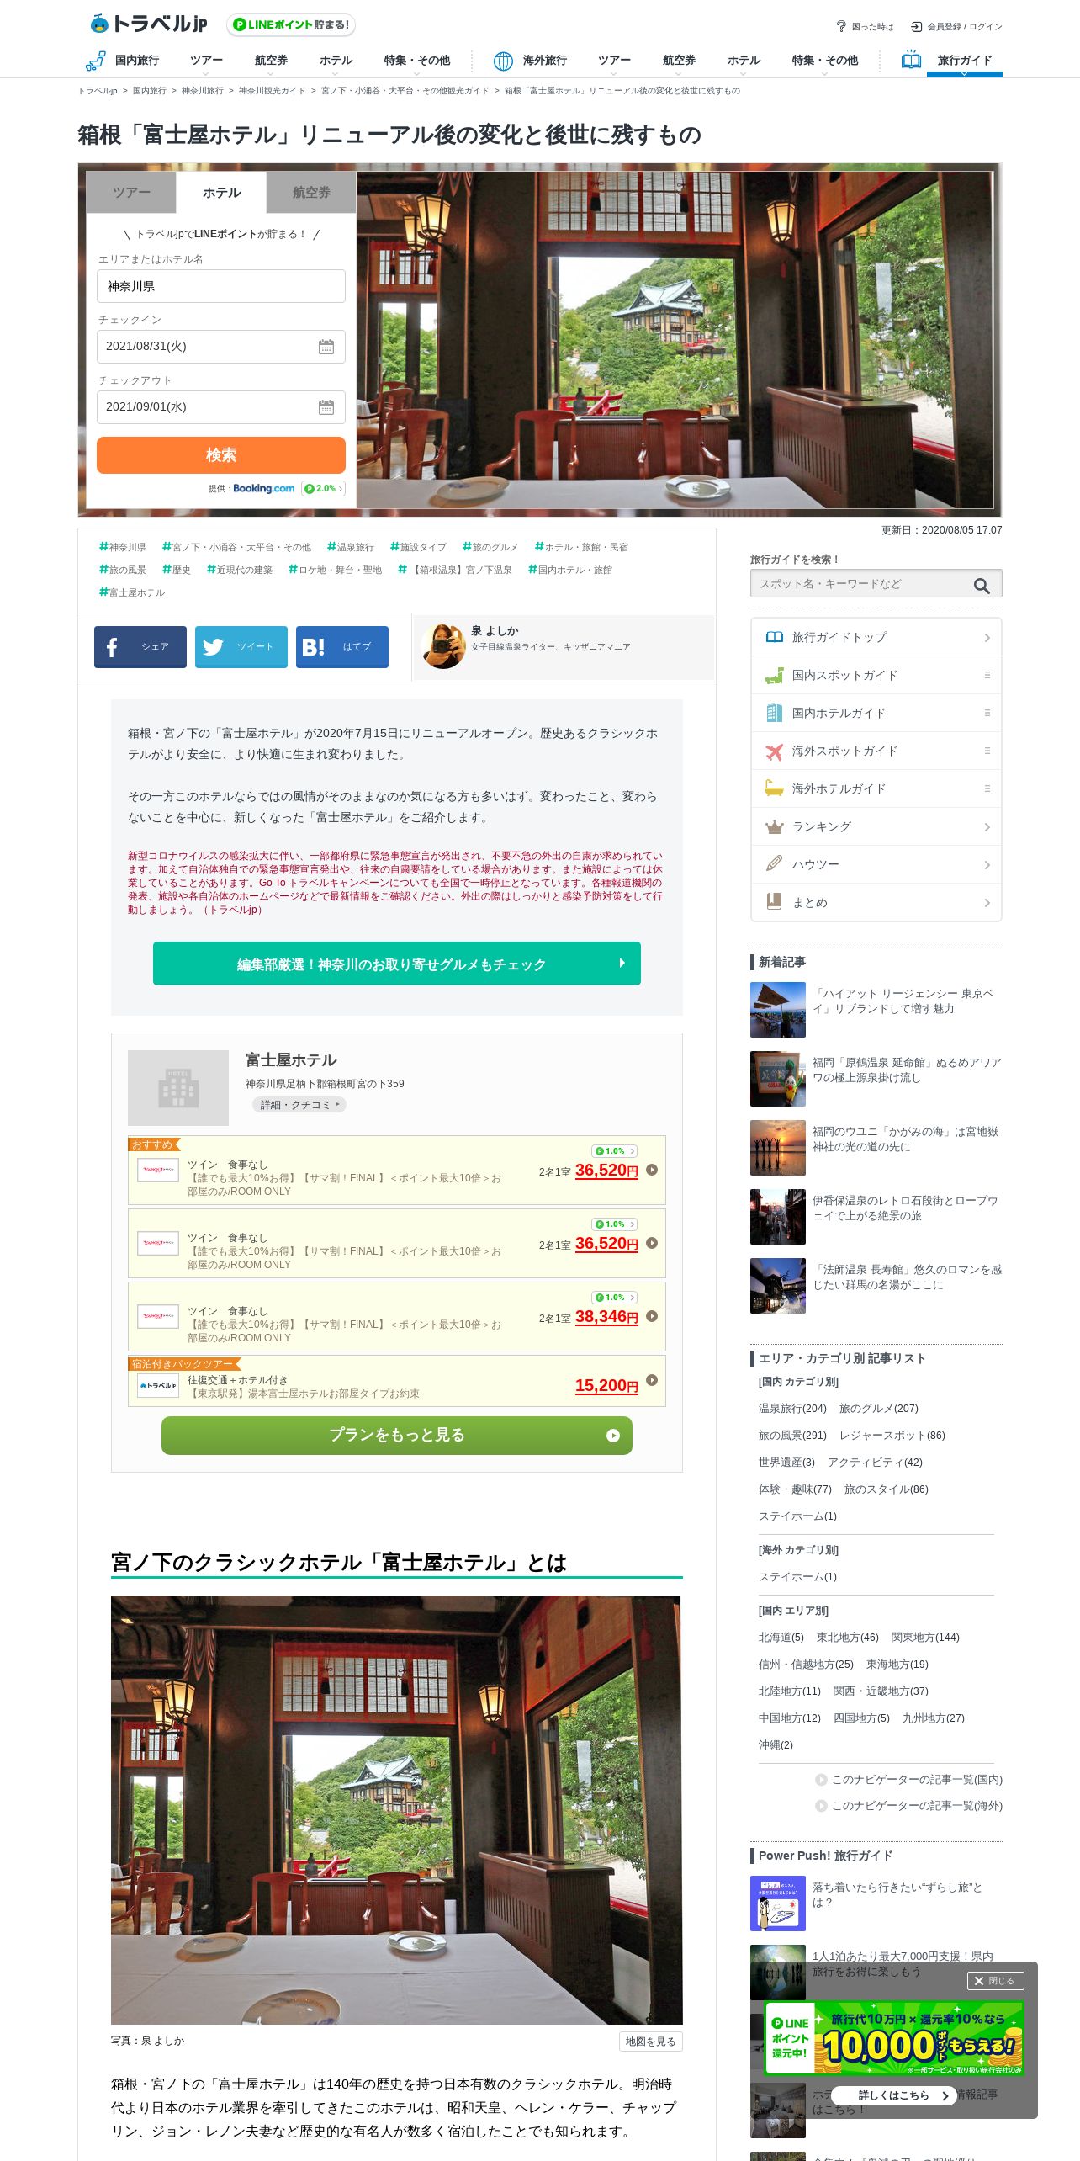Click 神奈川のお取り寄せグルメ green banner

397,964
